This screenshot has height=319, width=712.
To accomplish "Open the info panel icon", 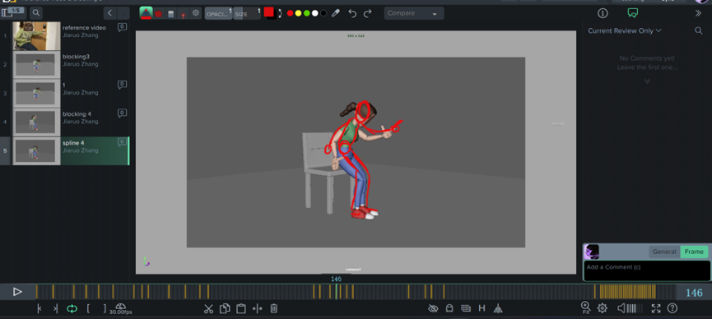I will click(603, 13).
